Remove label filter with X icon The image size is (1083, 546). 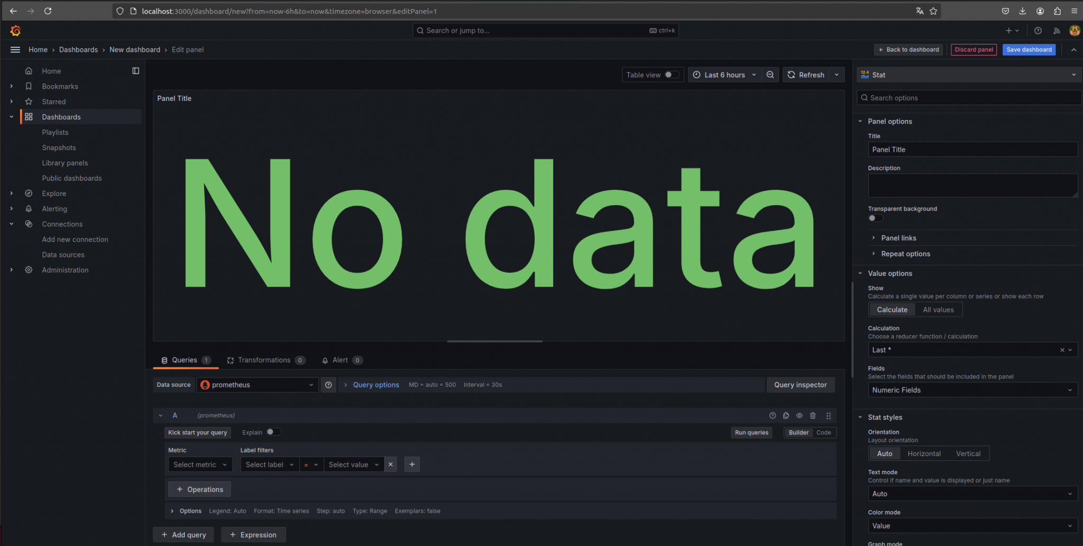[x=390, y=465]
